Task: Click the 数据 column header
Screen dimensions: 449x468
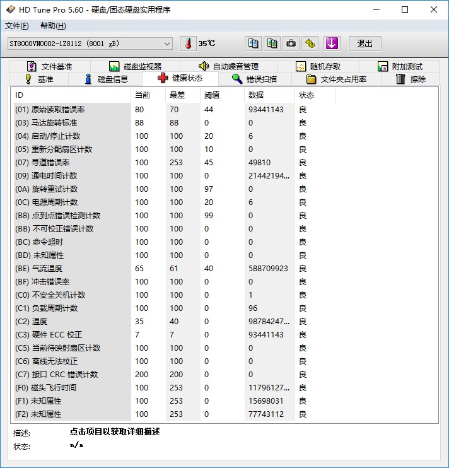Action: point(256,95)
